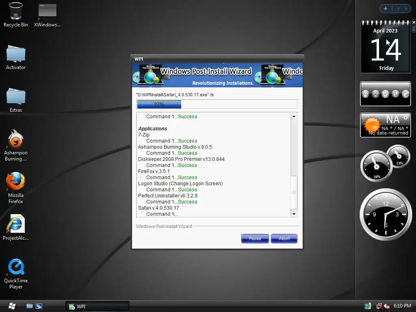Select the Mozilla Firefox desktop icon
416x312 pixels.
[16, 188]
